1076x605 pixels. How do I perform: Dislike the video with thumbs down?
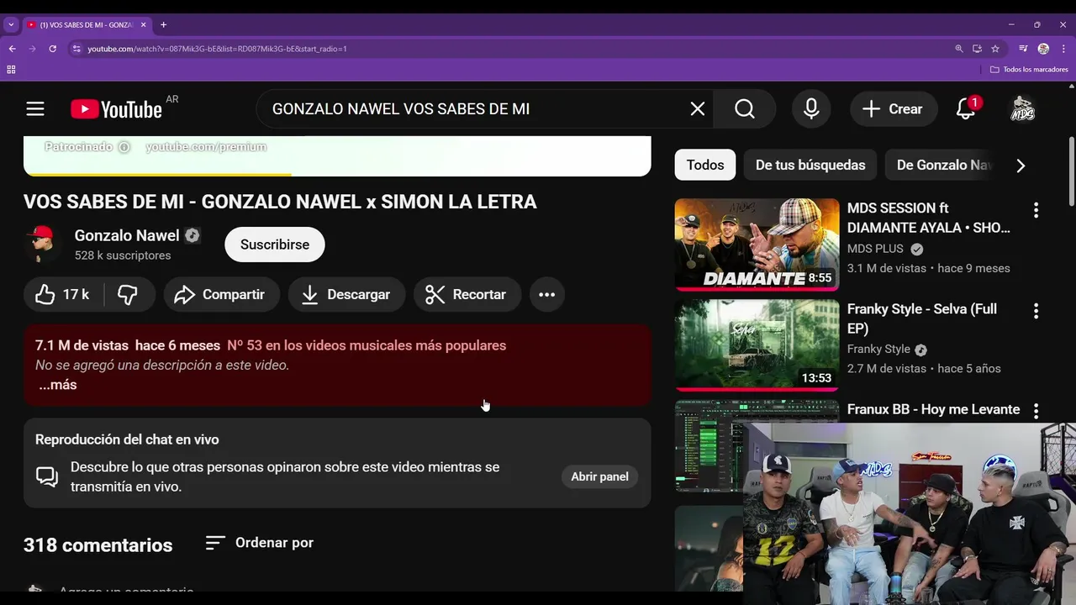click(x=128, y=294)
